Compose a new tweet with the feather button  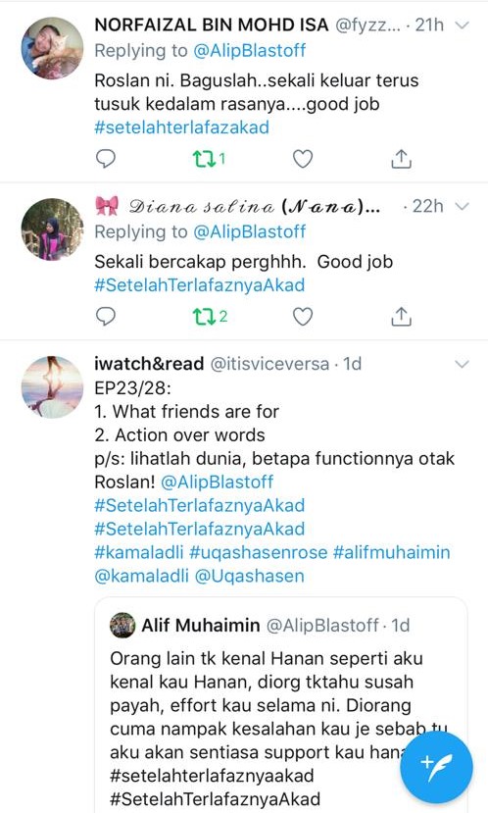point(436,767)
